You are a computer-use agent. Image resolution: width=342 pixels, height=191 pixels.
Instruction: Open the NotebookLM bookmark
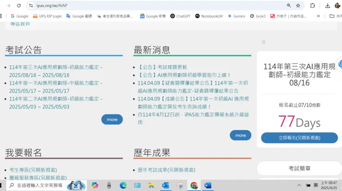209,16
